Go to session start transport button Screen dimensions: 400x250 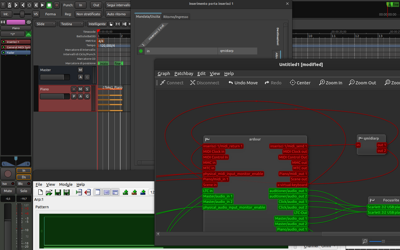point(16,5)
